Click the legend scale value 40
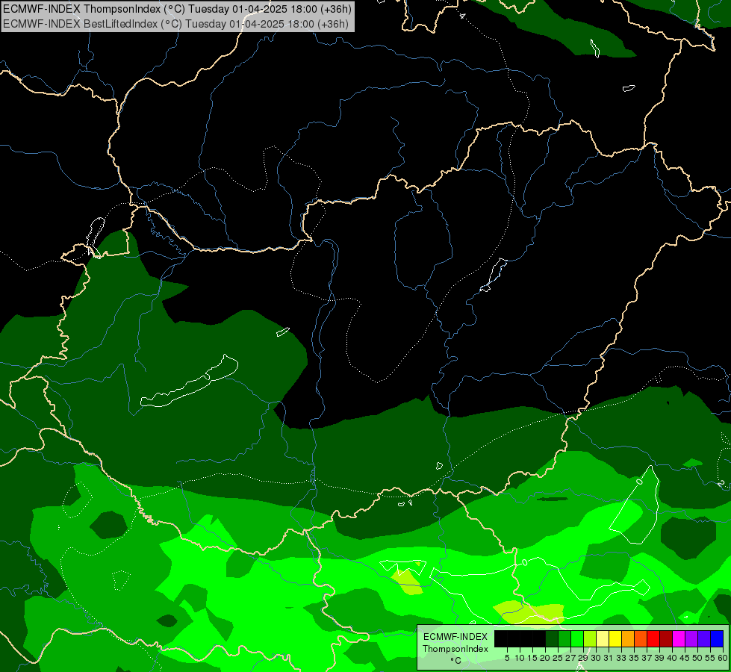Image resolution: width=731 pixels, height=672 pixels. tap(672, 658)
